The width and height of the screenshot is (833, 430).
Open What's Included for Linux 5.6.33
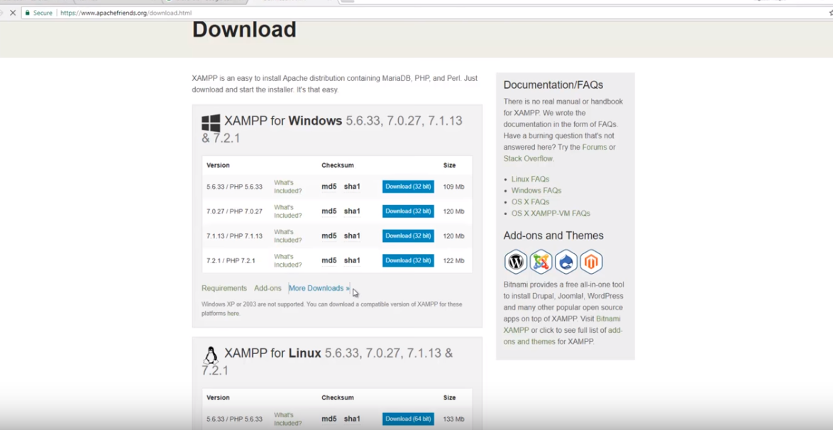pyautogui.click(x=288, y=419)
